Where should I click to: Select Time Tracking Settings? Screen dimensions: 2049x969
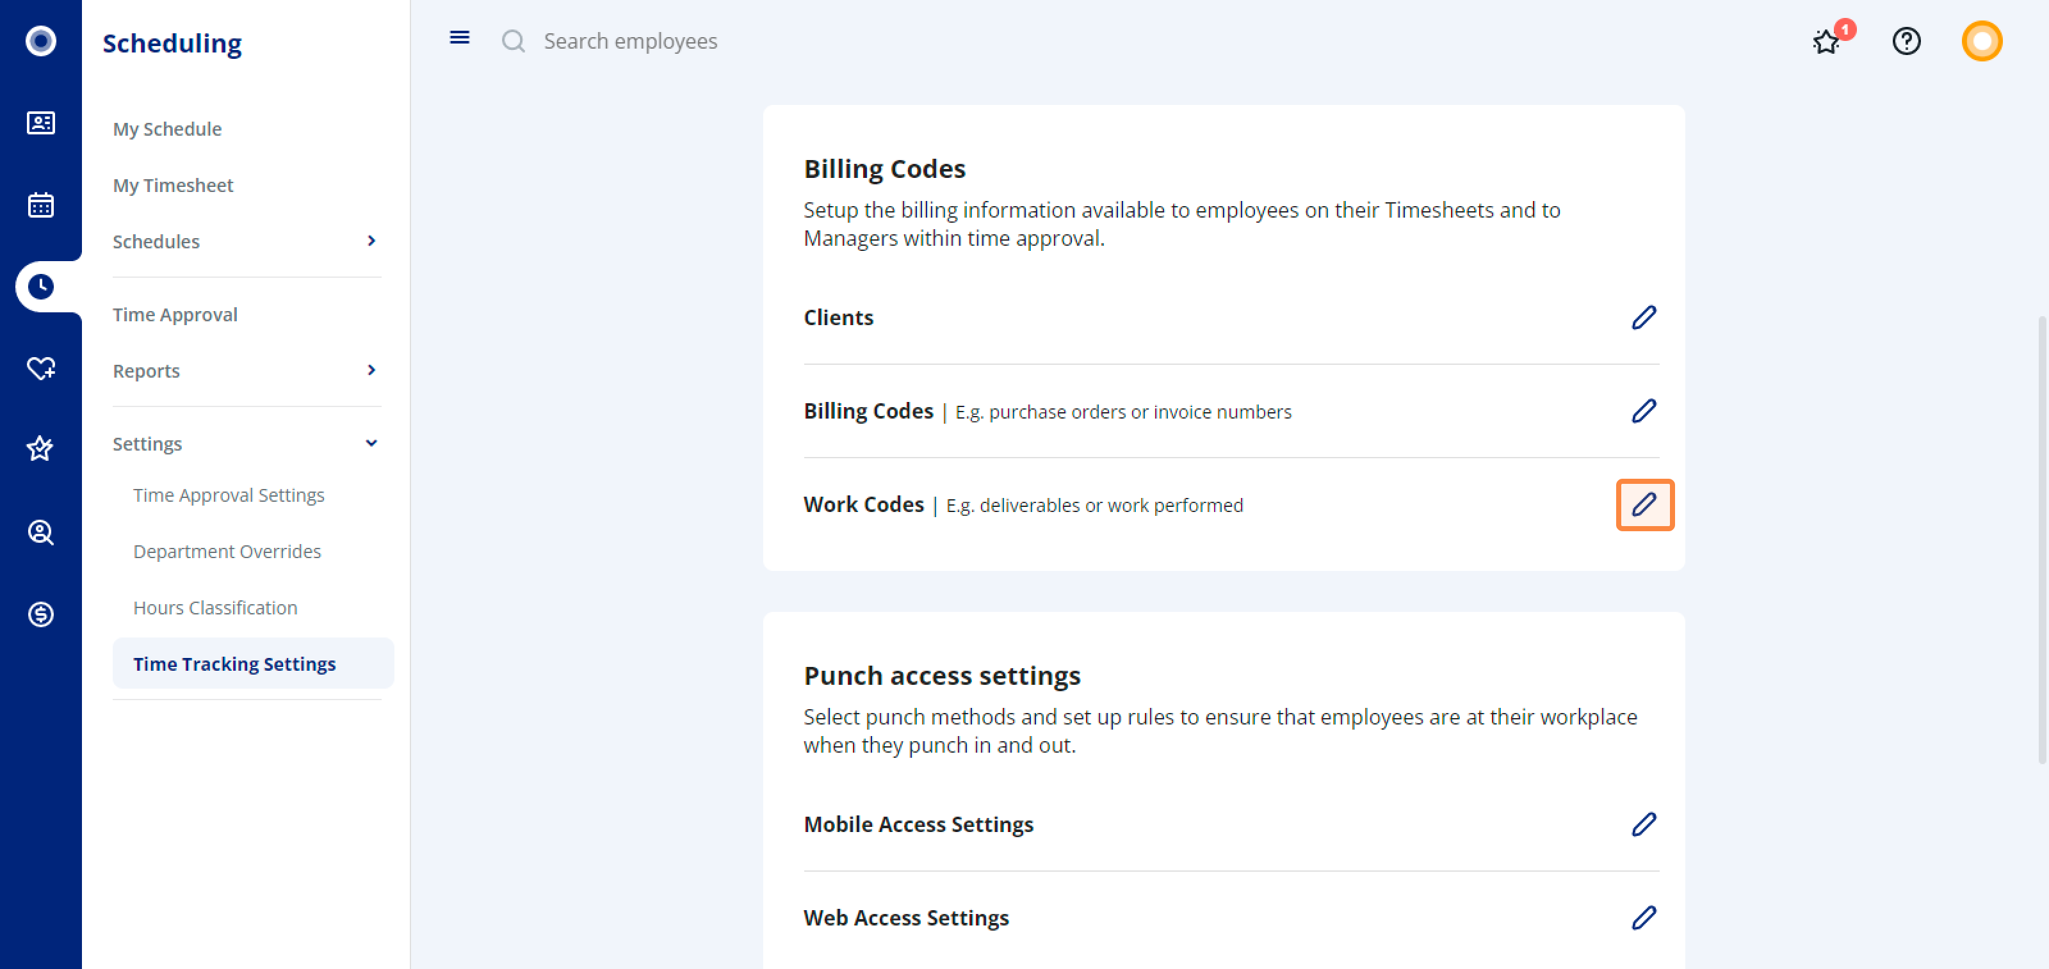pos(253,664)
